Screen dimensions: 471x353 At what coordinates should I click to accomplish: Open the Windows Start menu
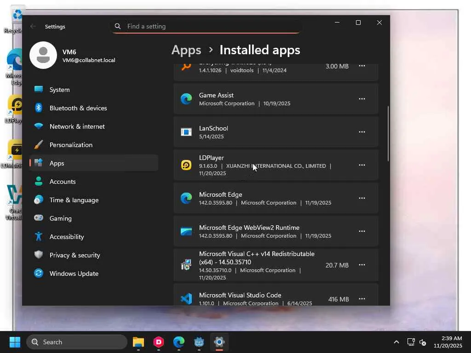tap(15, 342)
